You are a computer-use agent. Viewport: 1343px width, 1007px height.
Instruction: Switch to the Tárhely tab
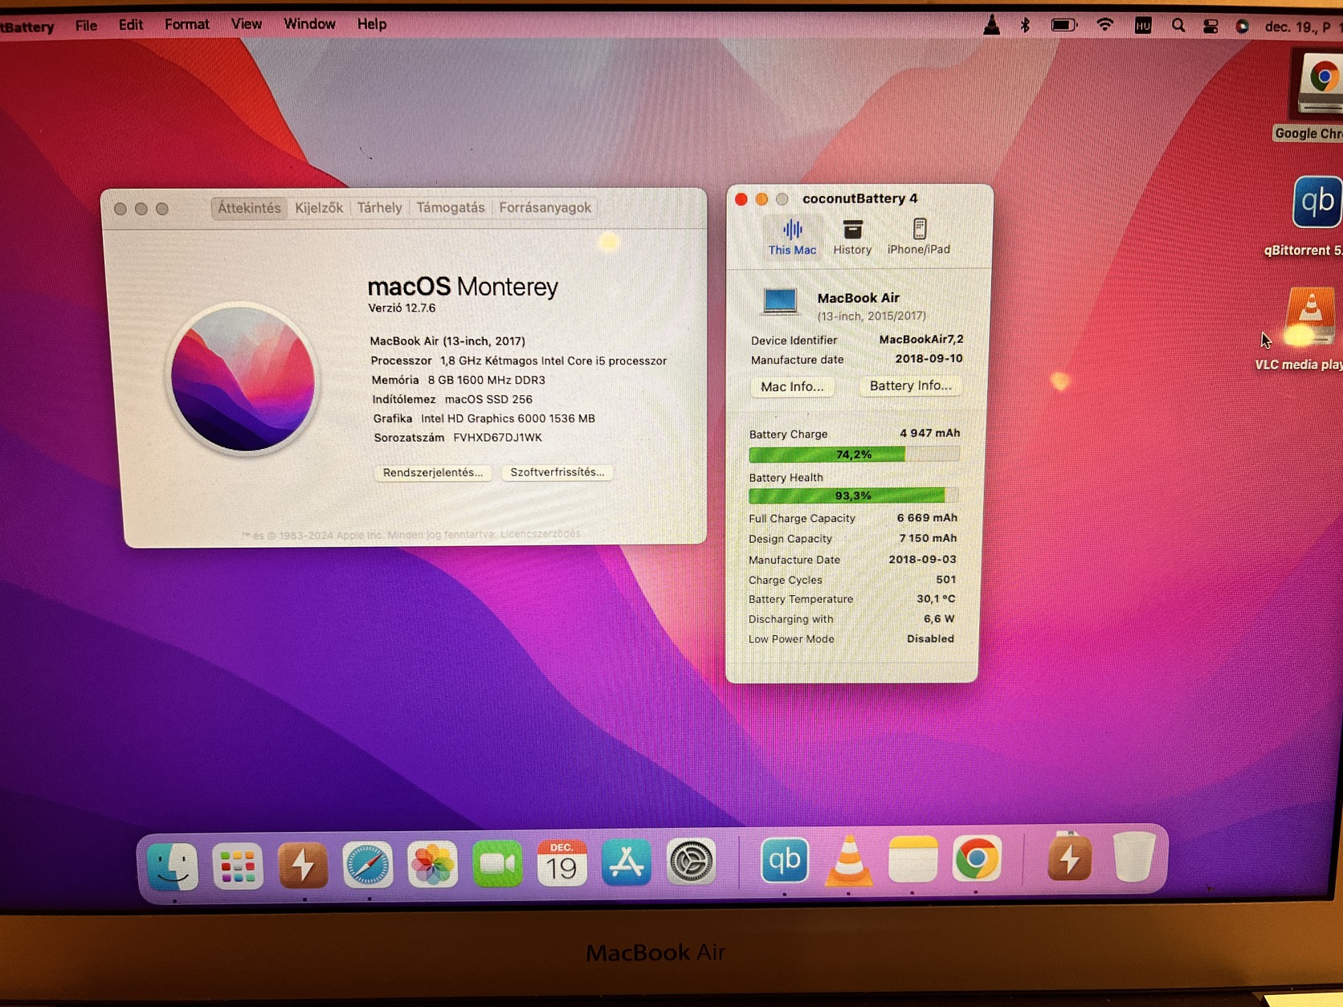tap(379, 207)
